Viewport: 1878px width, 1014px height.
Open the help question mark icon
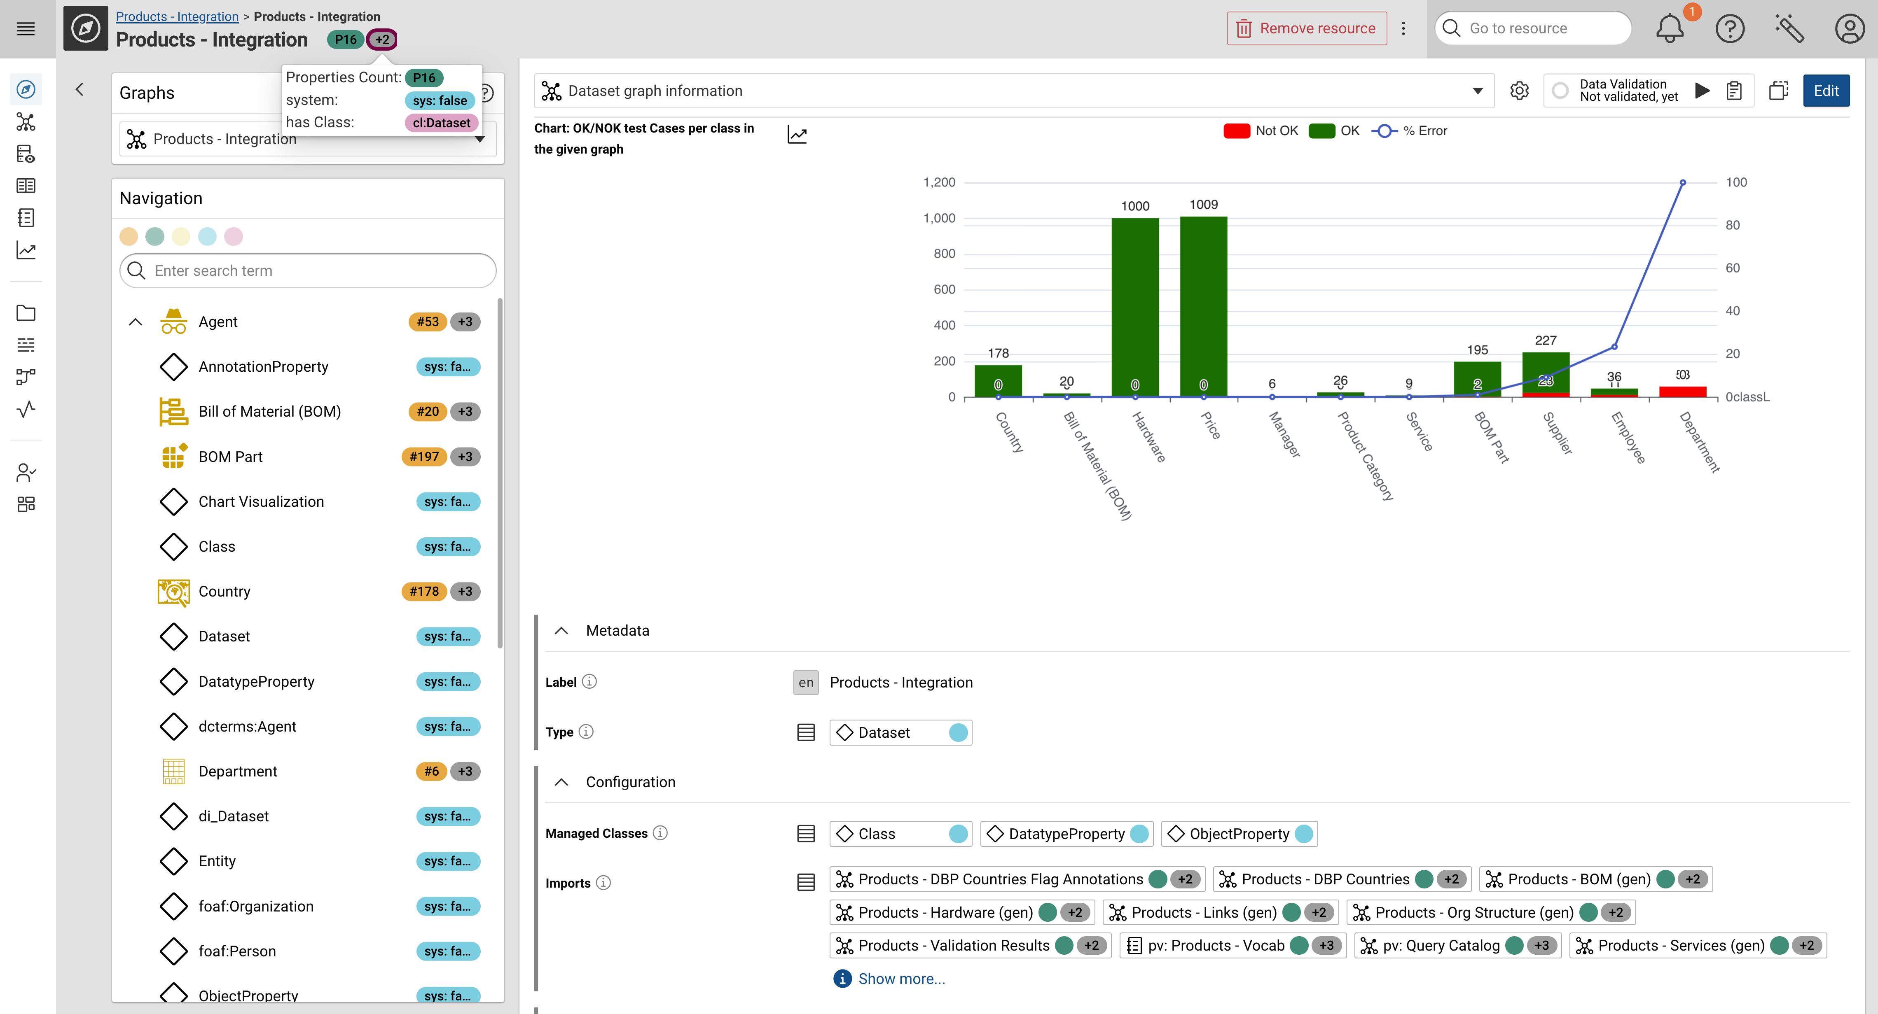tap(1729, 28)
